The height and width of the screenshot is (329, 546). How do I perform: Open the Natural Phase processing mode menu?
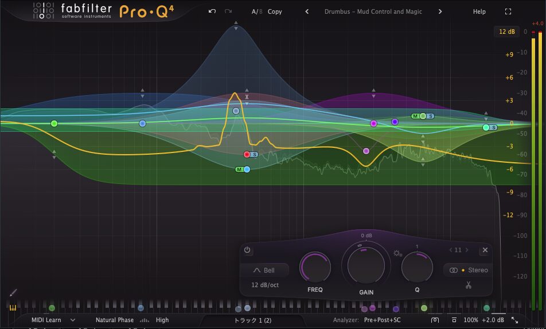115,320
